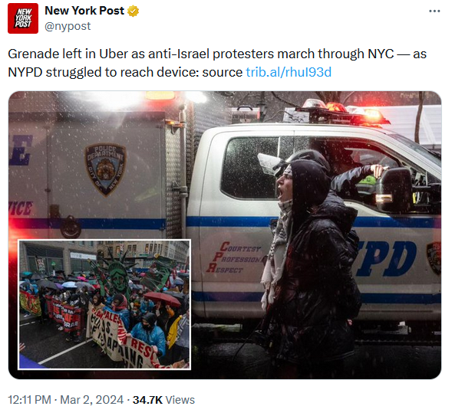Click the police truck side mirror
This screenshot has height=416, width=452.
pyautogui.click(x=394, y=190)
